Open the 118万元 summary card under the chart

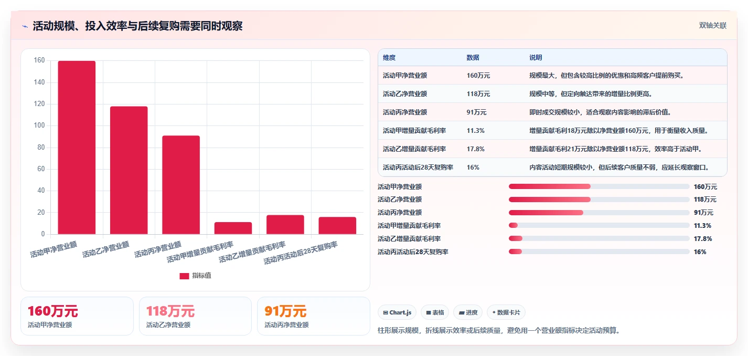pyautogui.click(x=195, y=316)
